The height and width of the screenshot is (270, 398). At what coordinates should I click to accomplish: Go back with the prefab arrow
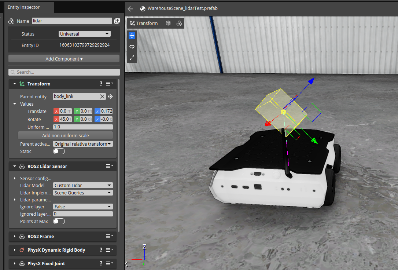130,9
